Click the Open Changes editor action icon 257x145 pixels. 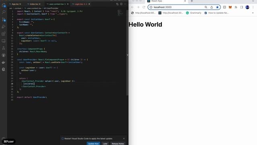pyautogui.click(x=117, y=4)
